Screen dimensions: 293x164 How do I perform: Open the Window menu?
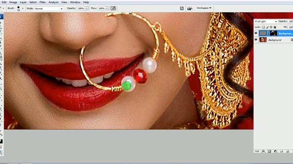[x=75, y=2]
